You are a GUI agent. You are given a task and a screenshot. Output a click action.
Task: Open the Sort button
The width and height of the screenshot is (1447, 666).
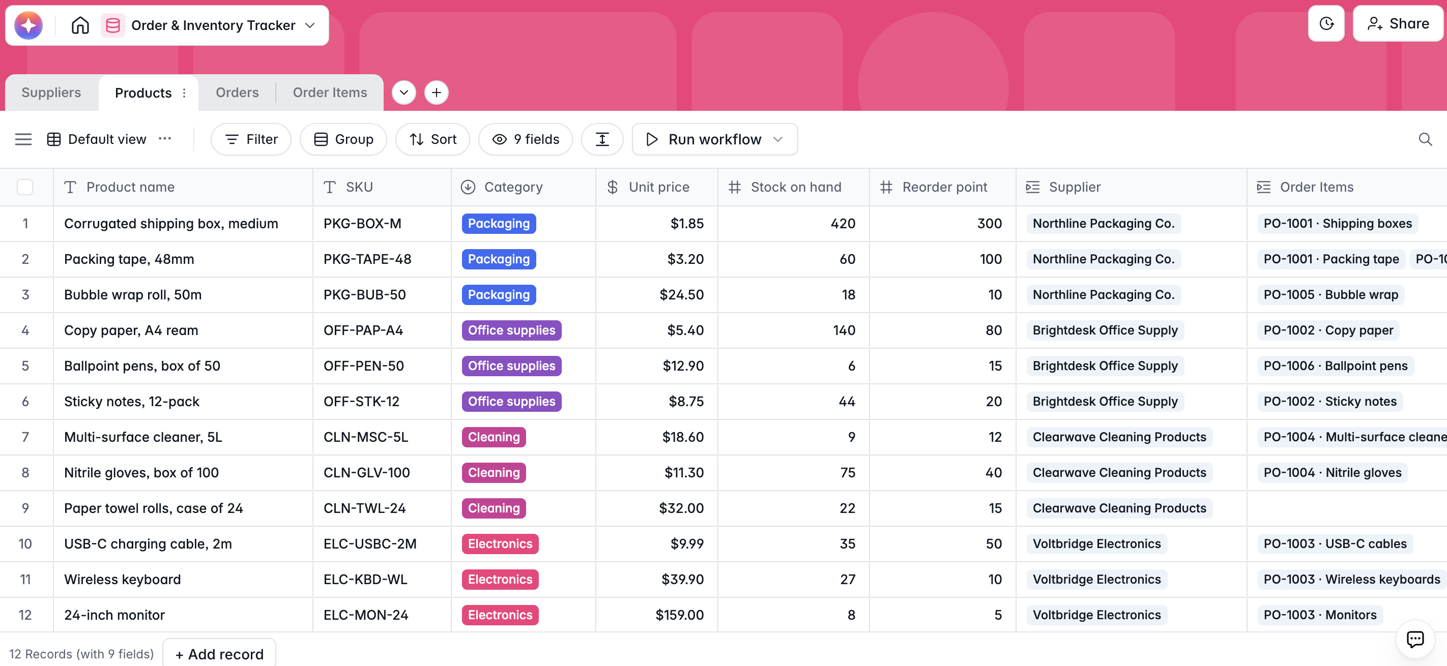432,139
